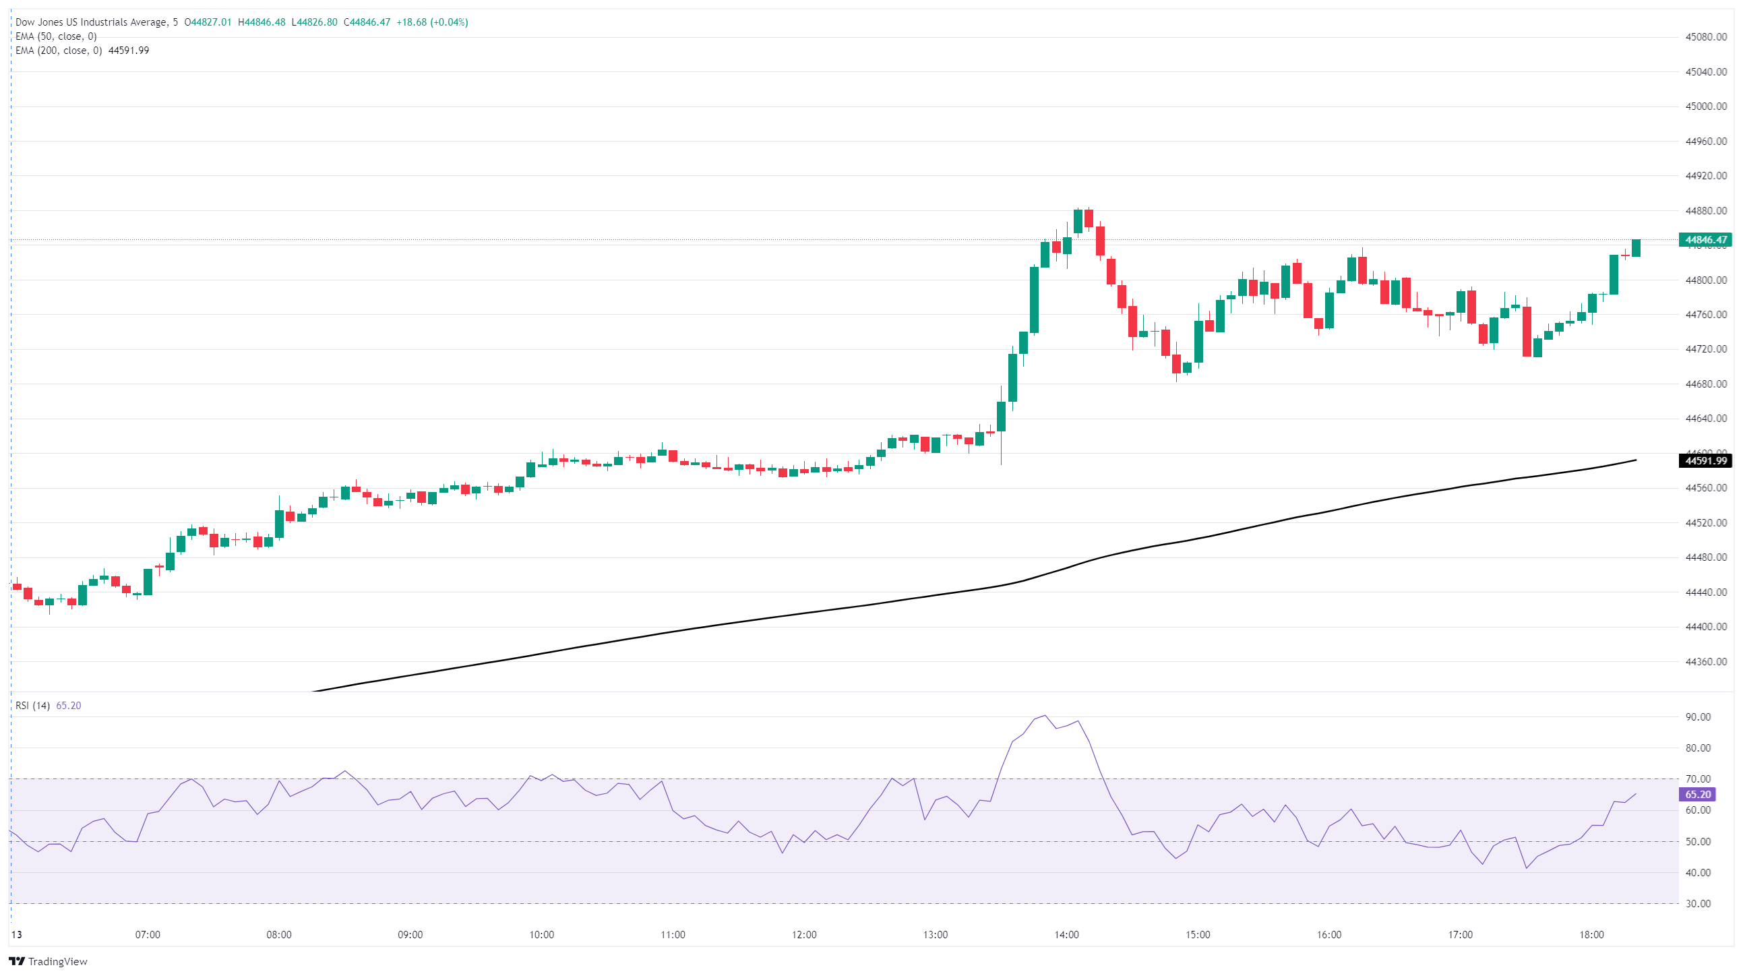Select the Dow Jones US Industrials Average title

(92, 22)
